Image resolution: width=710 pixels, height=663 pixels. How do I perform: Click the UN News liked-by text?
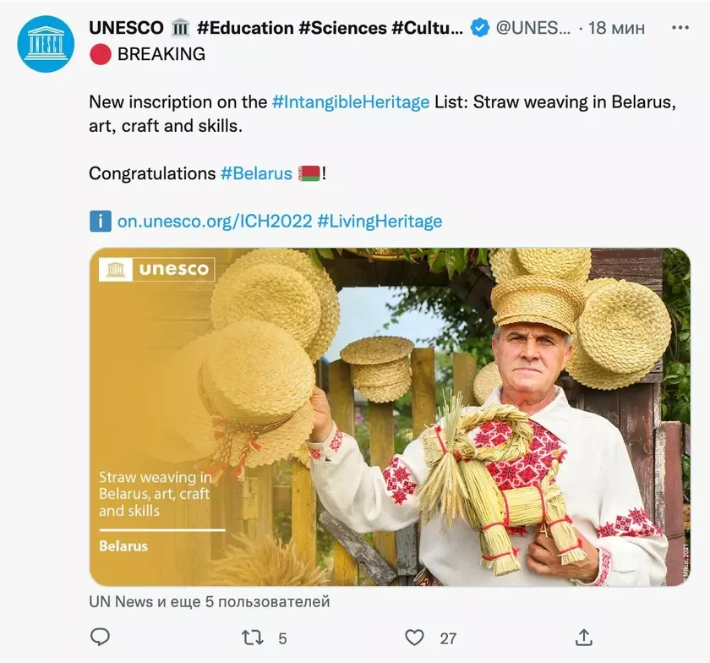point(209,602)
